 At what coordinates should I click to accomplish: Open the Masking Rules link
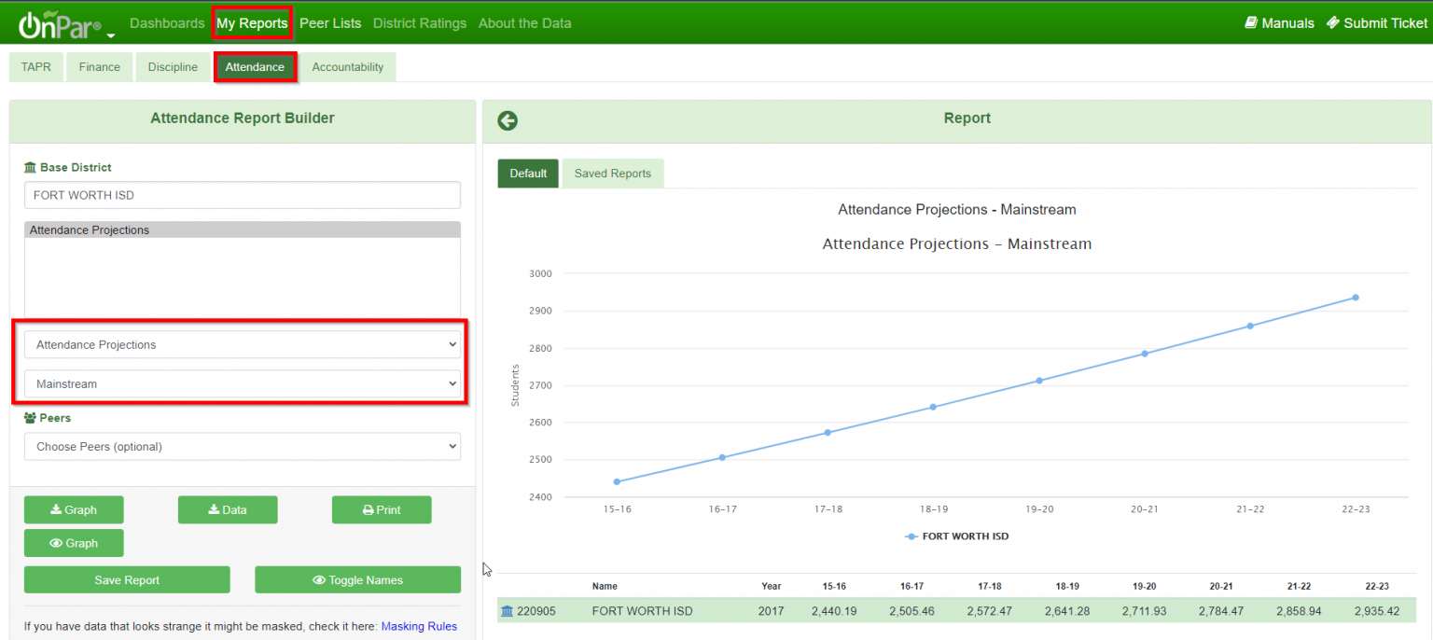coord(418,626)
